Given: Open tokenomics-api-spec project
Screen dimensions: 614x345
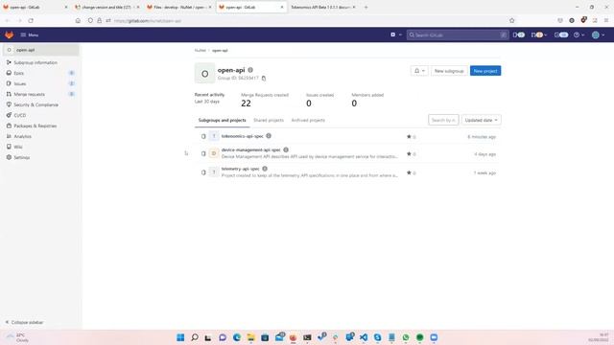Looking at the screenshot, I should point(243,136).
